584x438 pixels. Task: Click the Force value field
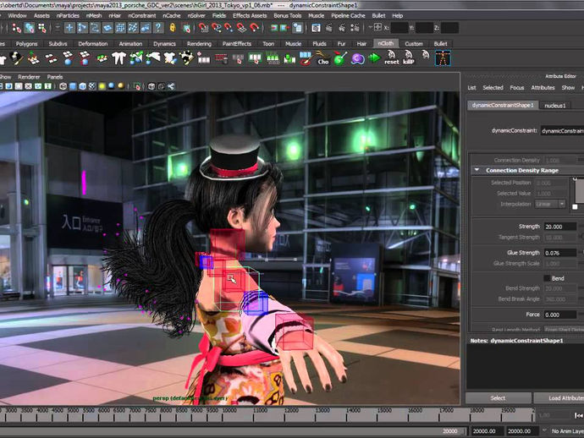click(559, 315)
